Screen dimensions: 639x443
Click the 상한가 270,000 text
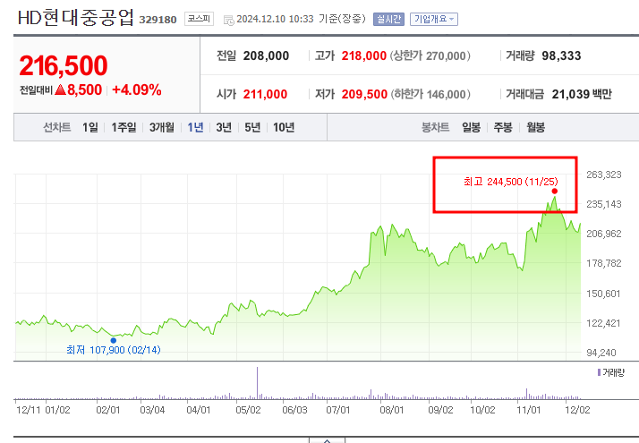click(x=430, y=55)
